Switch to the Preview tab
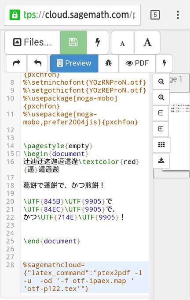This screenshot has height=300, width=190. (74, 63)
